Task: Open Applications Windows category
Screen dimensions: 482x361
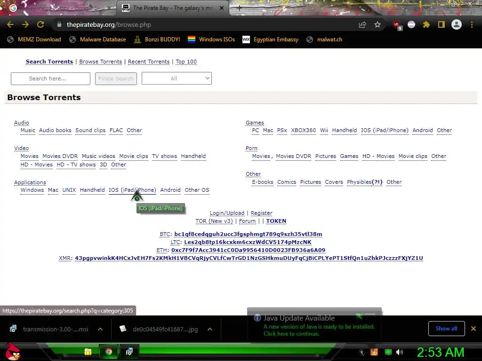Action: (32, 190)
